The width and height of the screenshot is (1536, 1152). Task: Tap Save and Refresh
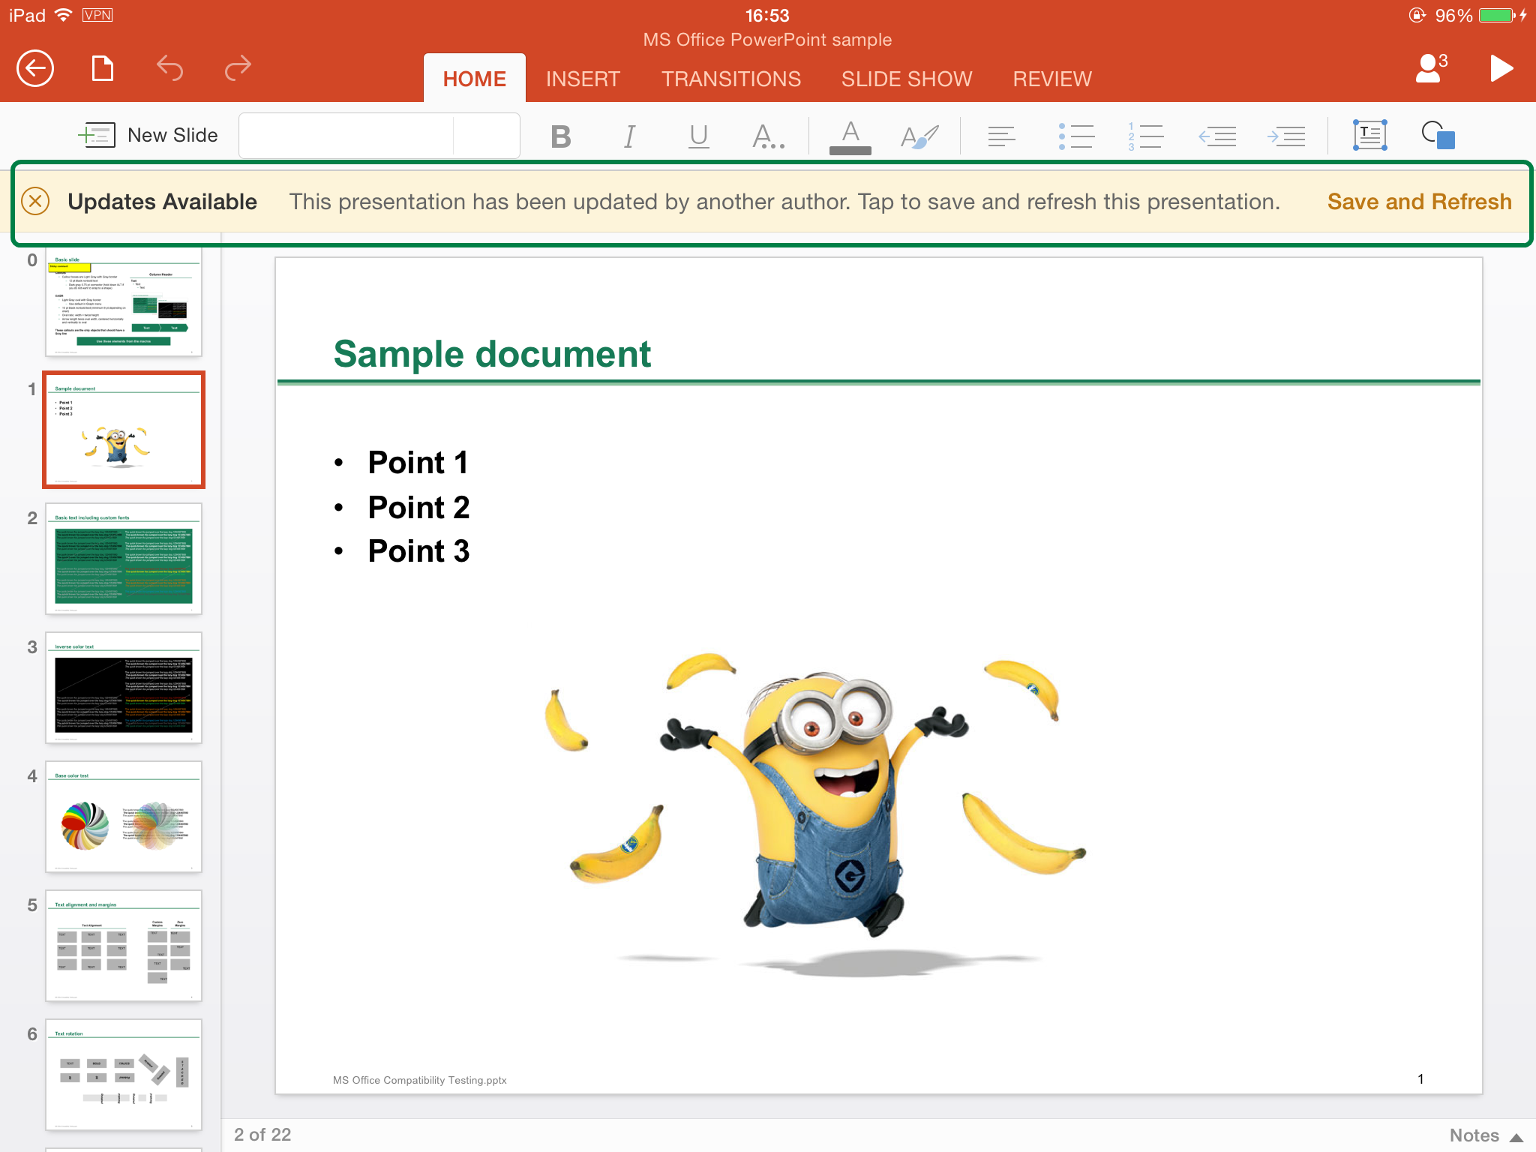1419,202
